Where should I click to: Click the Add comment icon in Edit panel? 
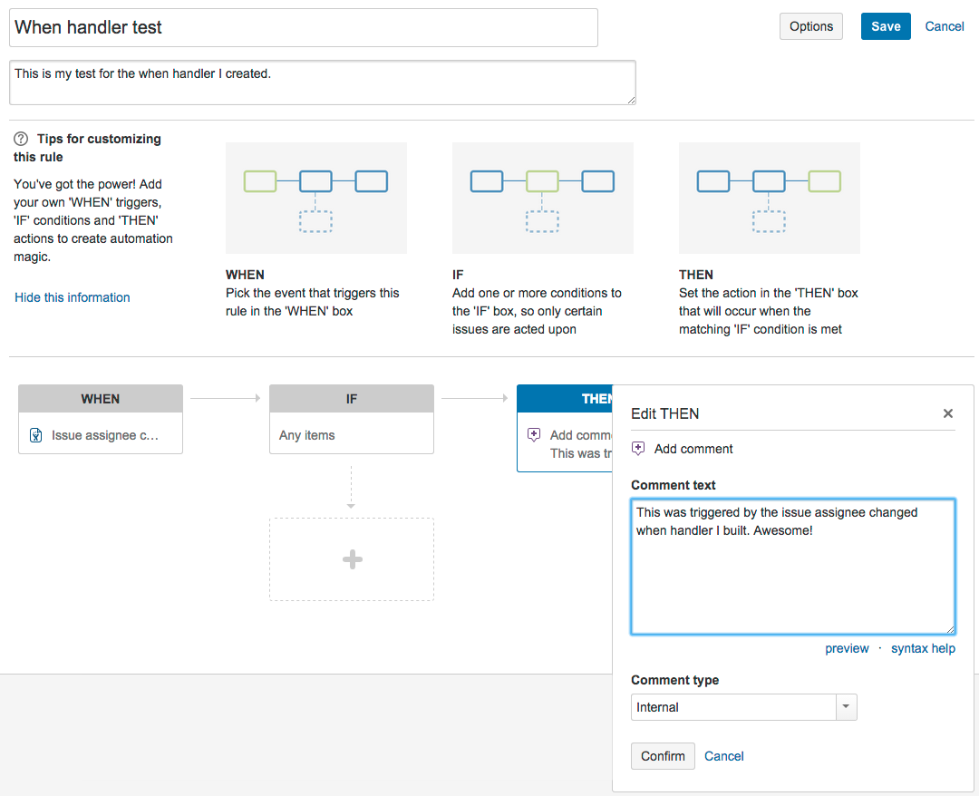(638, 449)
